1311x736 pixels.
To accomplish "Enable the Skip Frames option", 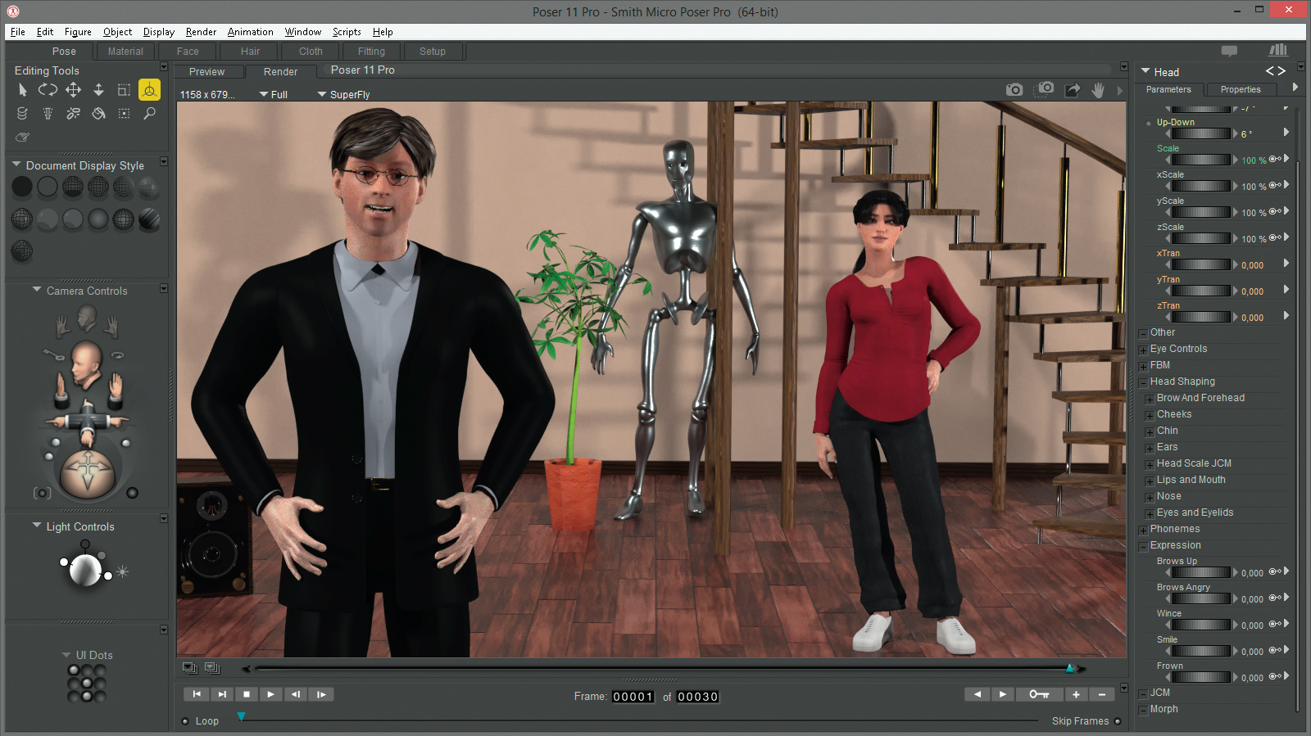I will click(1118, 721).
